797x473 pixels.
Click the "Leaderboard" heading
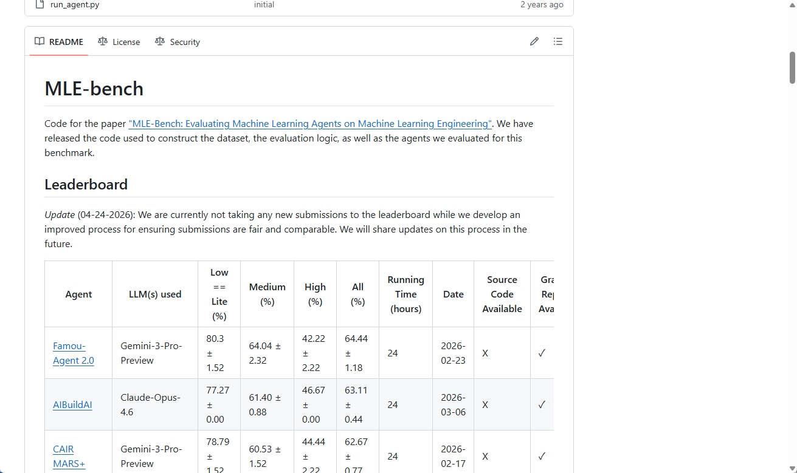(x=86, y=185)
